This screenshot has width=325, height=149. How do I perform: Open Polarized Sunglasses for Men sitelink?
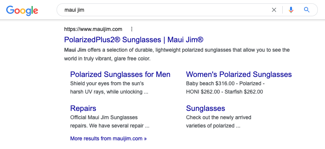pos(120,74)
